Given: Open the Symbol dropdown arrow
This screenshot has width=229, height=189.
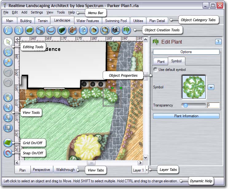Looking at the screenshot, I should (x=211, y=87).
